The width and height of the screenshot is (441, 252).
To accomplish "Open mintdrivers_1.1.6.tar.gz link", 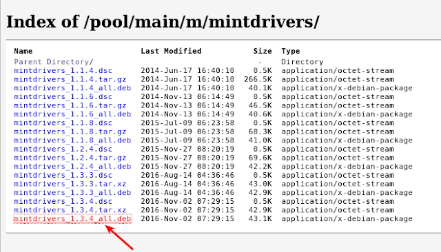I will click(70, 105).
